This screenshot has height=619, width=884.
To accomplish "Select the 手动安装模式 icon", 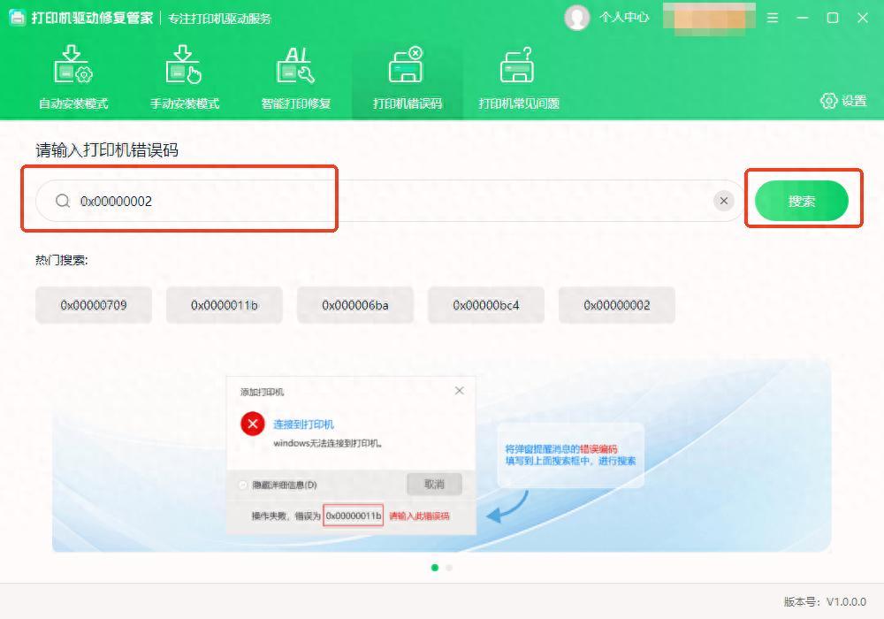I will click(184, 66).
